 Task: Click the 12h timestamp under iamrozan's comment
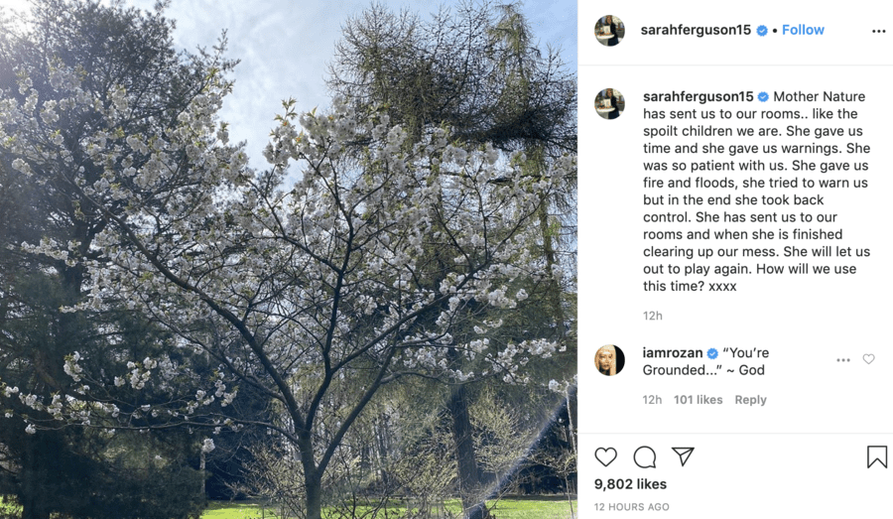click(x=652, y=400)
